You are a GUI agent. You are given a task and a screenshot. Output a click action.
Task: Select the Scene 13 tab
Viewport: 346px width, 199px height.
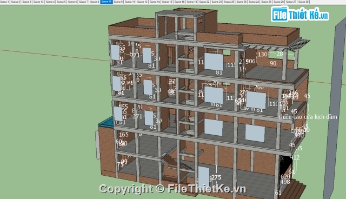[38, 2]
